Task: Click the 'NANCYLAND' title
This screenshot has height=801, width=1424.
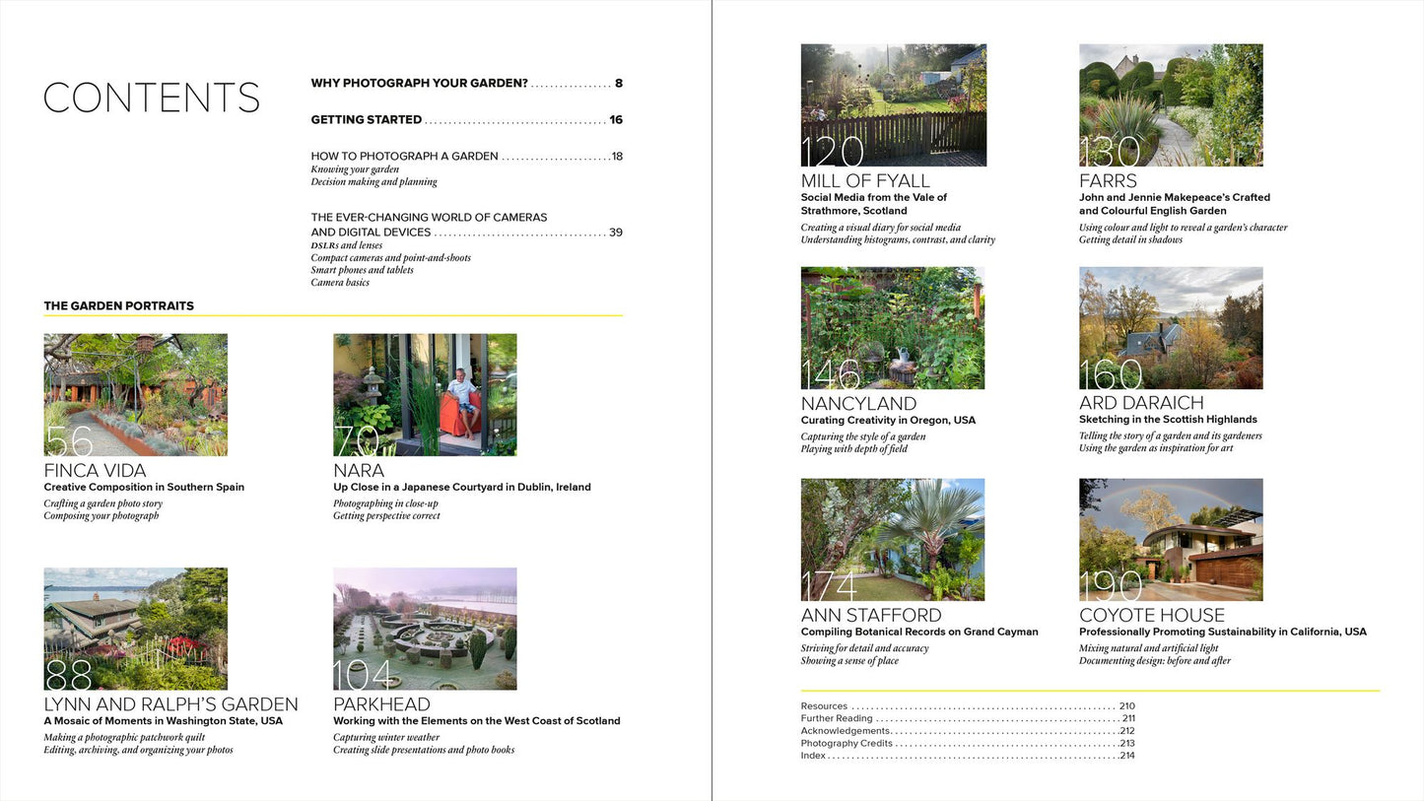Action: pyautogui.click(x=858, y=404)
